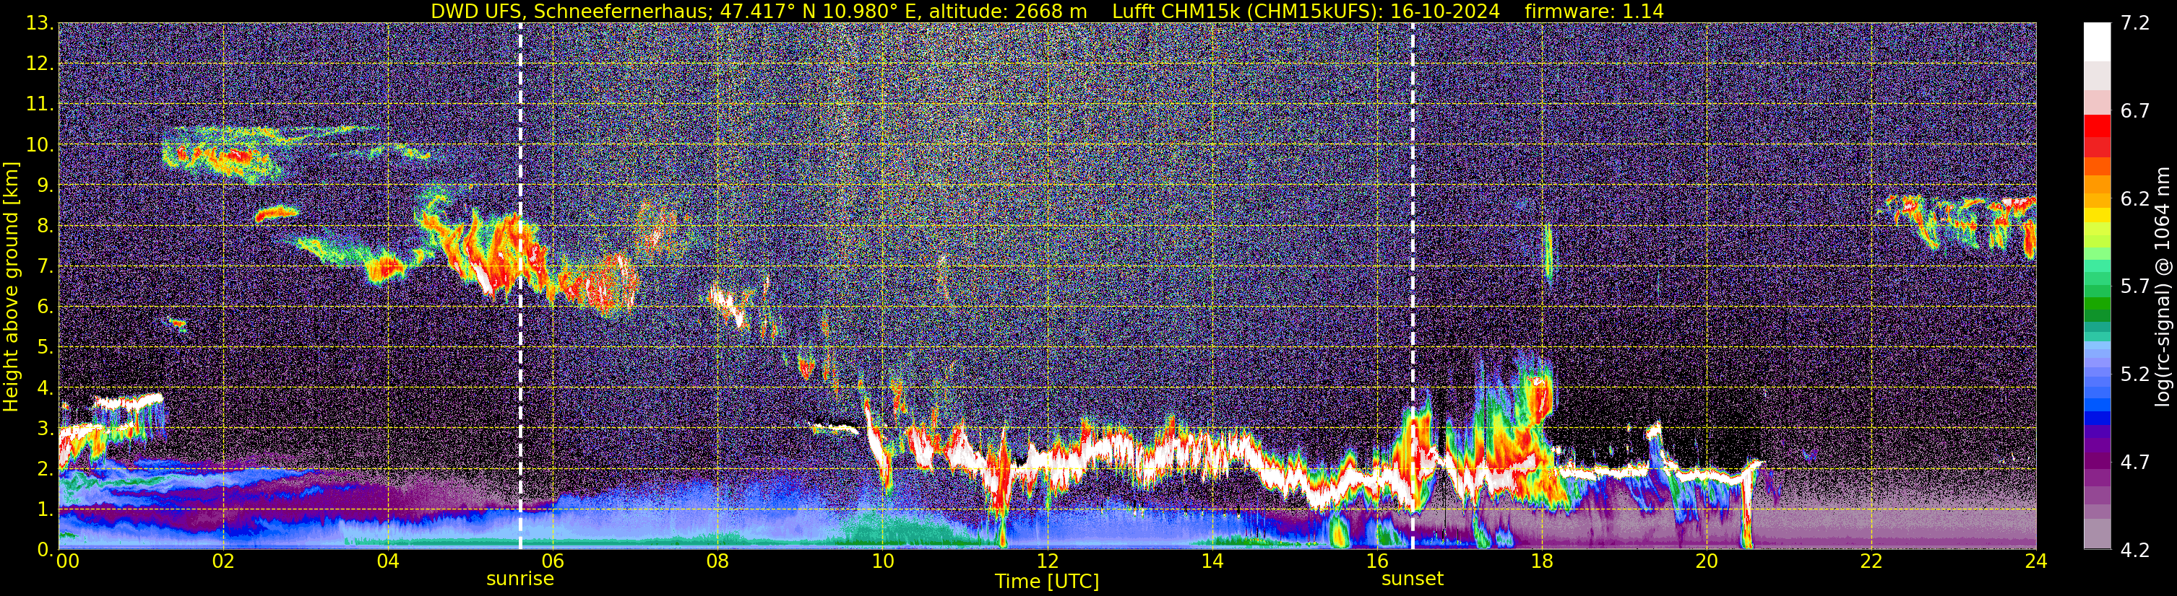Image resolution: width=2177 pixels, height=596 pixels.
Task: Click the date '16-10-2024' in the title
Action: 1445,11
